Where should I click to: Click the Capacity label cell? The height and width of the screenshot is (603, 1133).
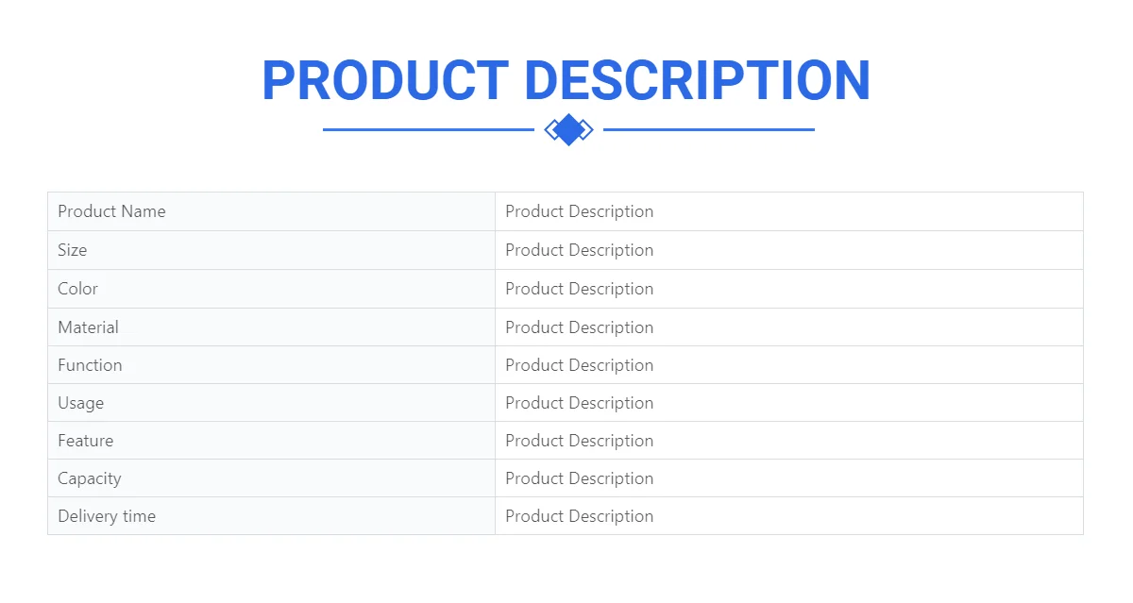(x=90, y=478)
